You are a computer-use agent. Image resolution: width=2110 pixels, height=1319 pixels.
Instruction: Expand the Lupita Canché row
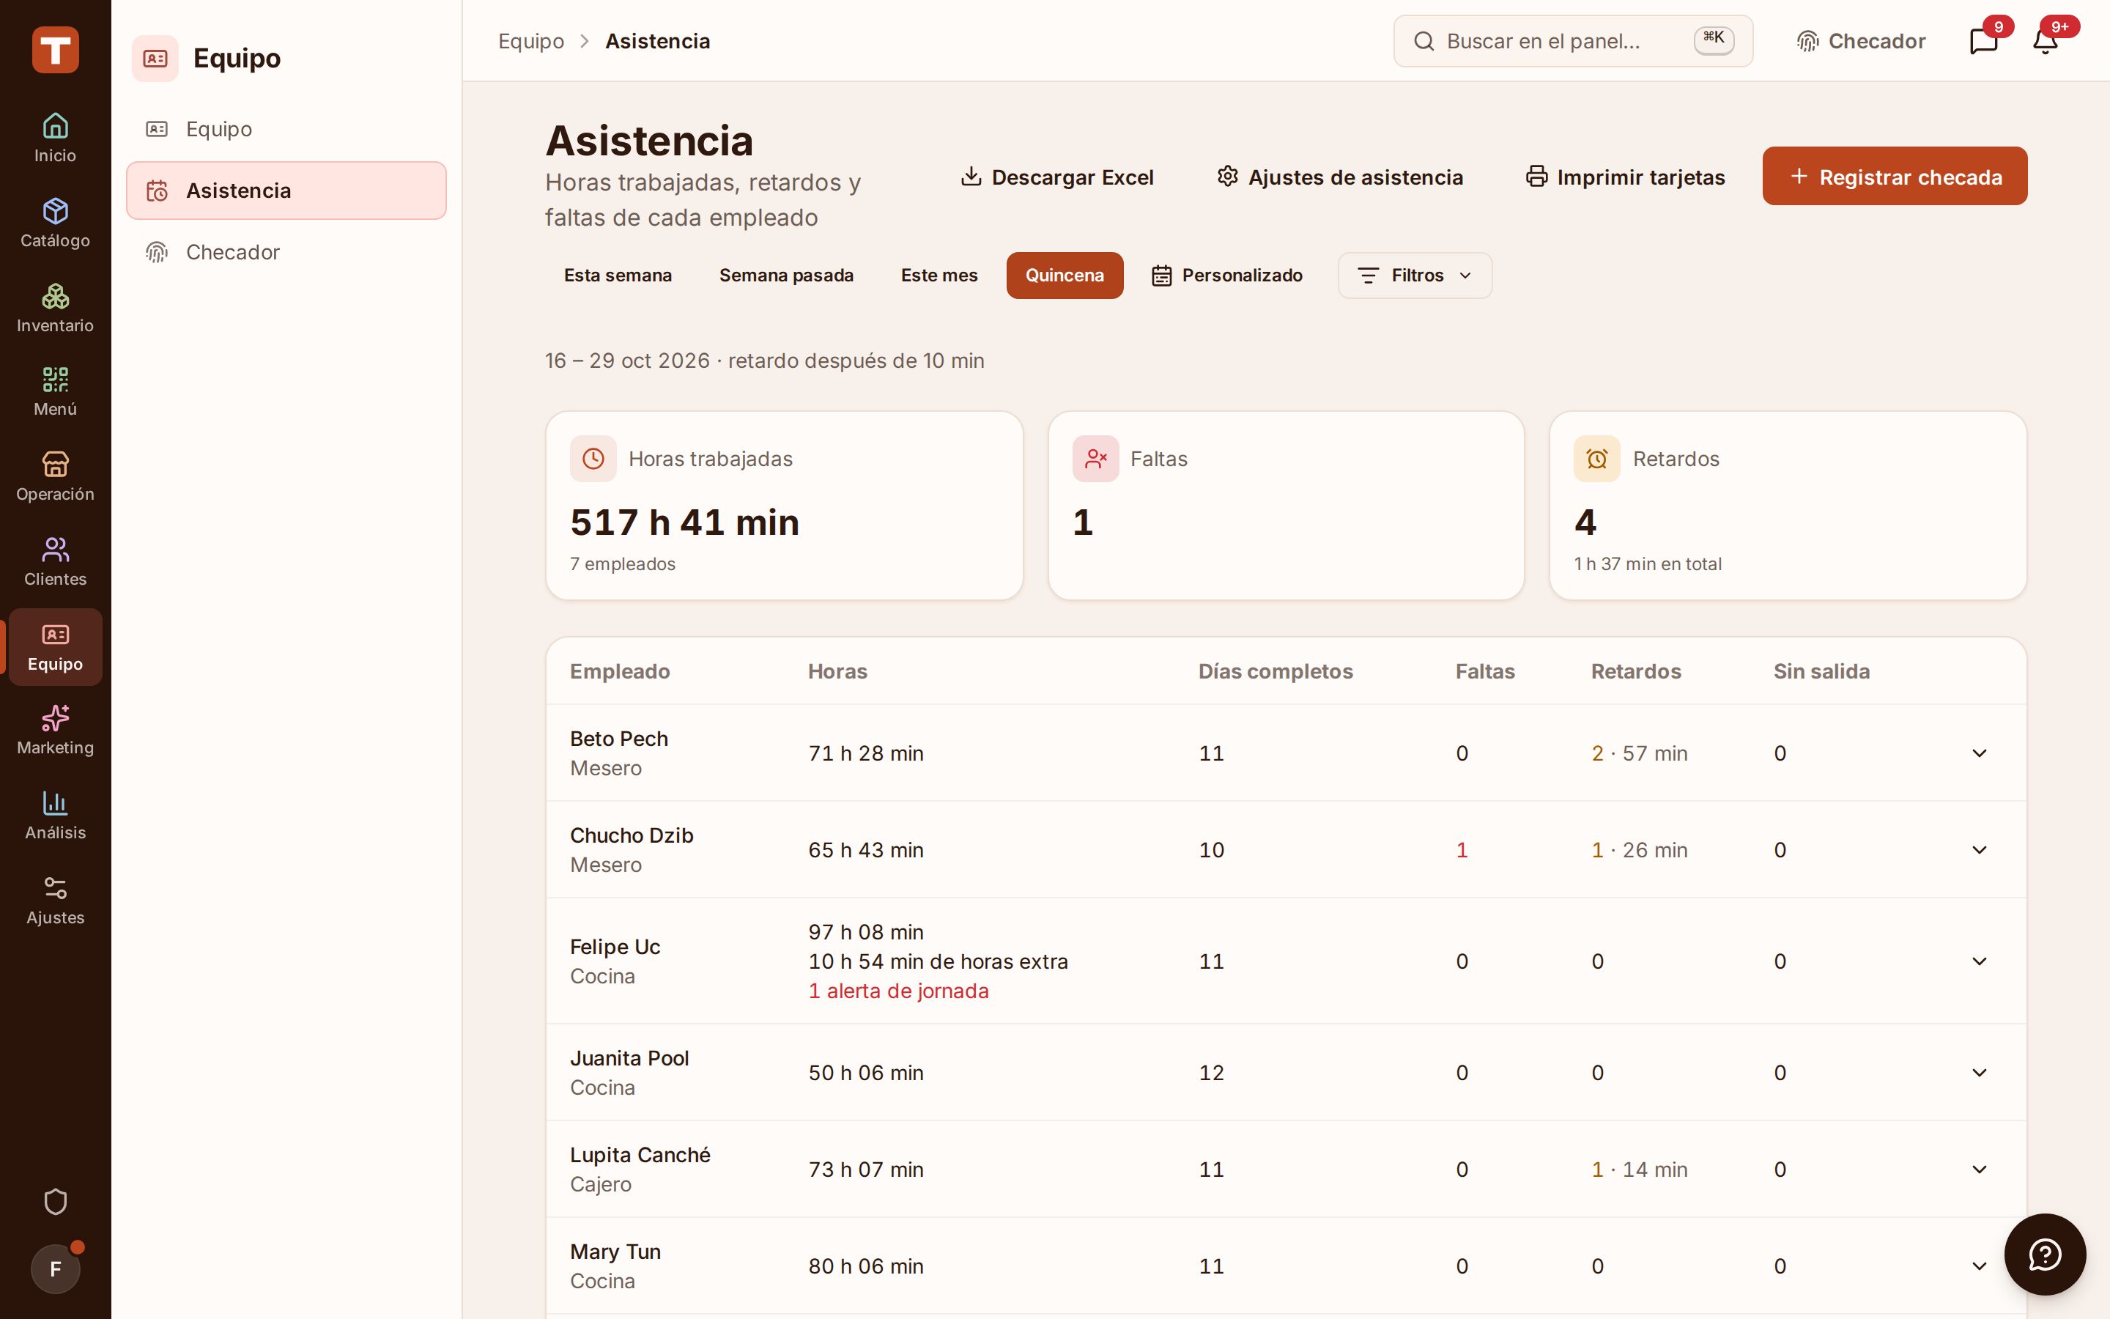point(1979,1169)
